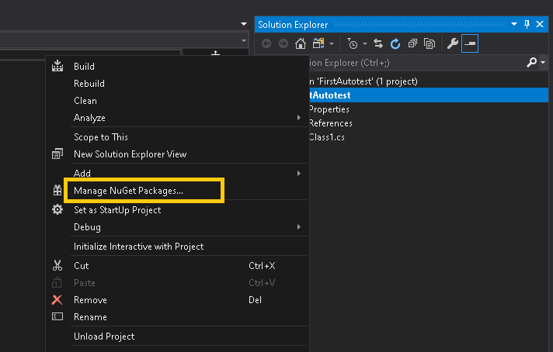Open the Solution Explorer window position dropdown

pyautogui.click(x=515, y=25)
